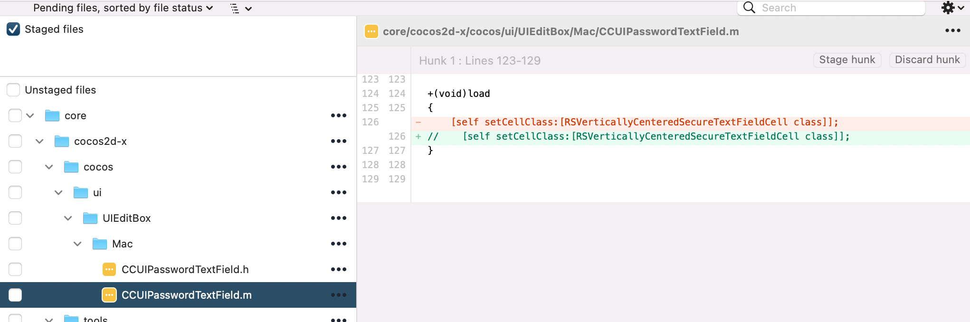Stage hunk 1 of the diff
This screenshot has height=322, width=970.
point(847,60)
